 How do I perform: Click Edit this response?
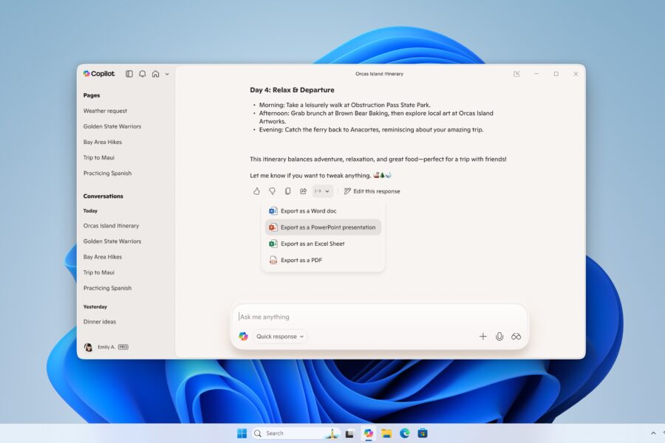372,191
